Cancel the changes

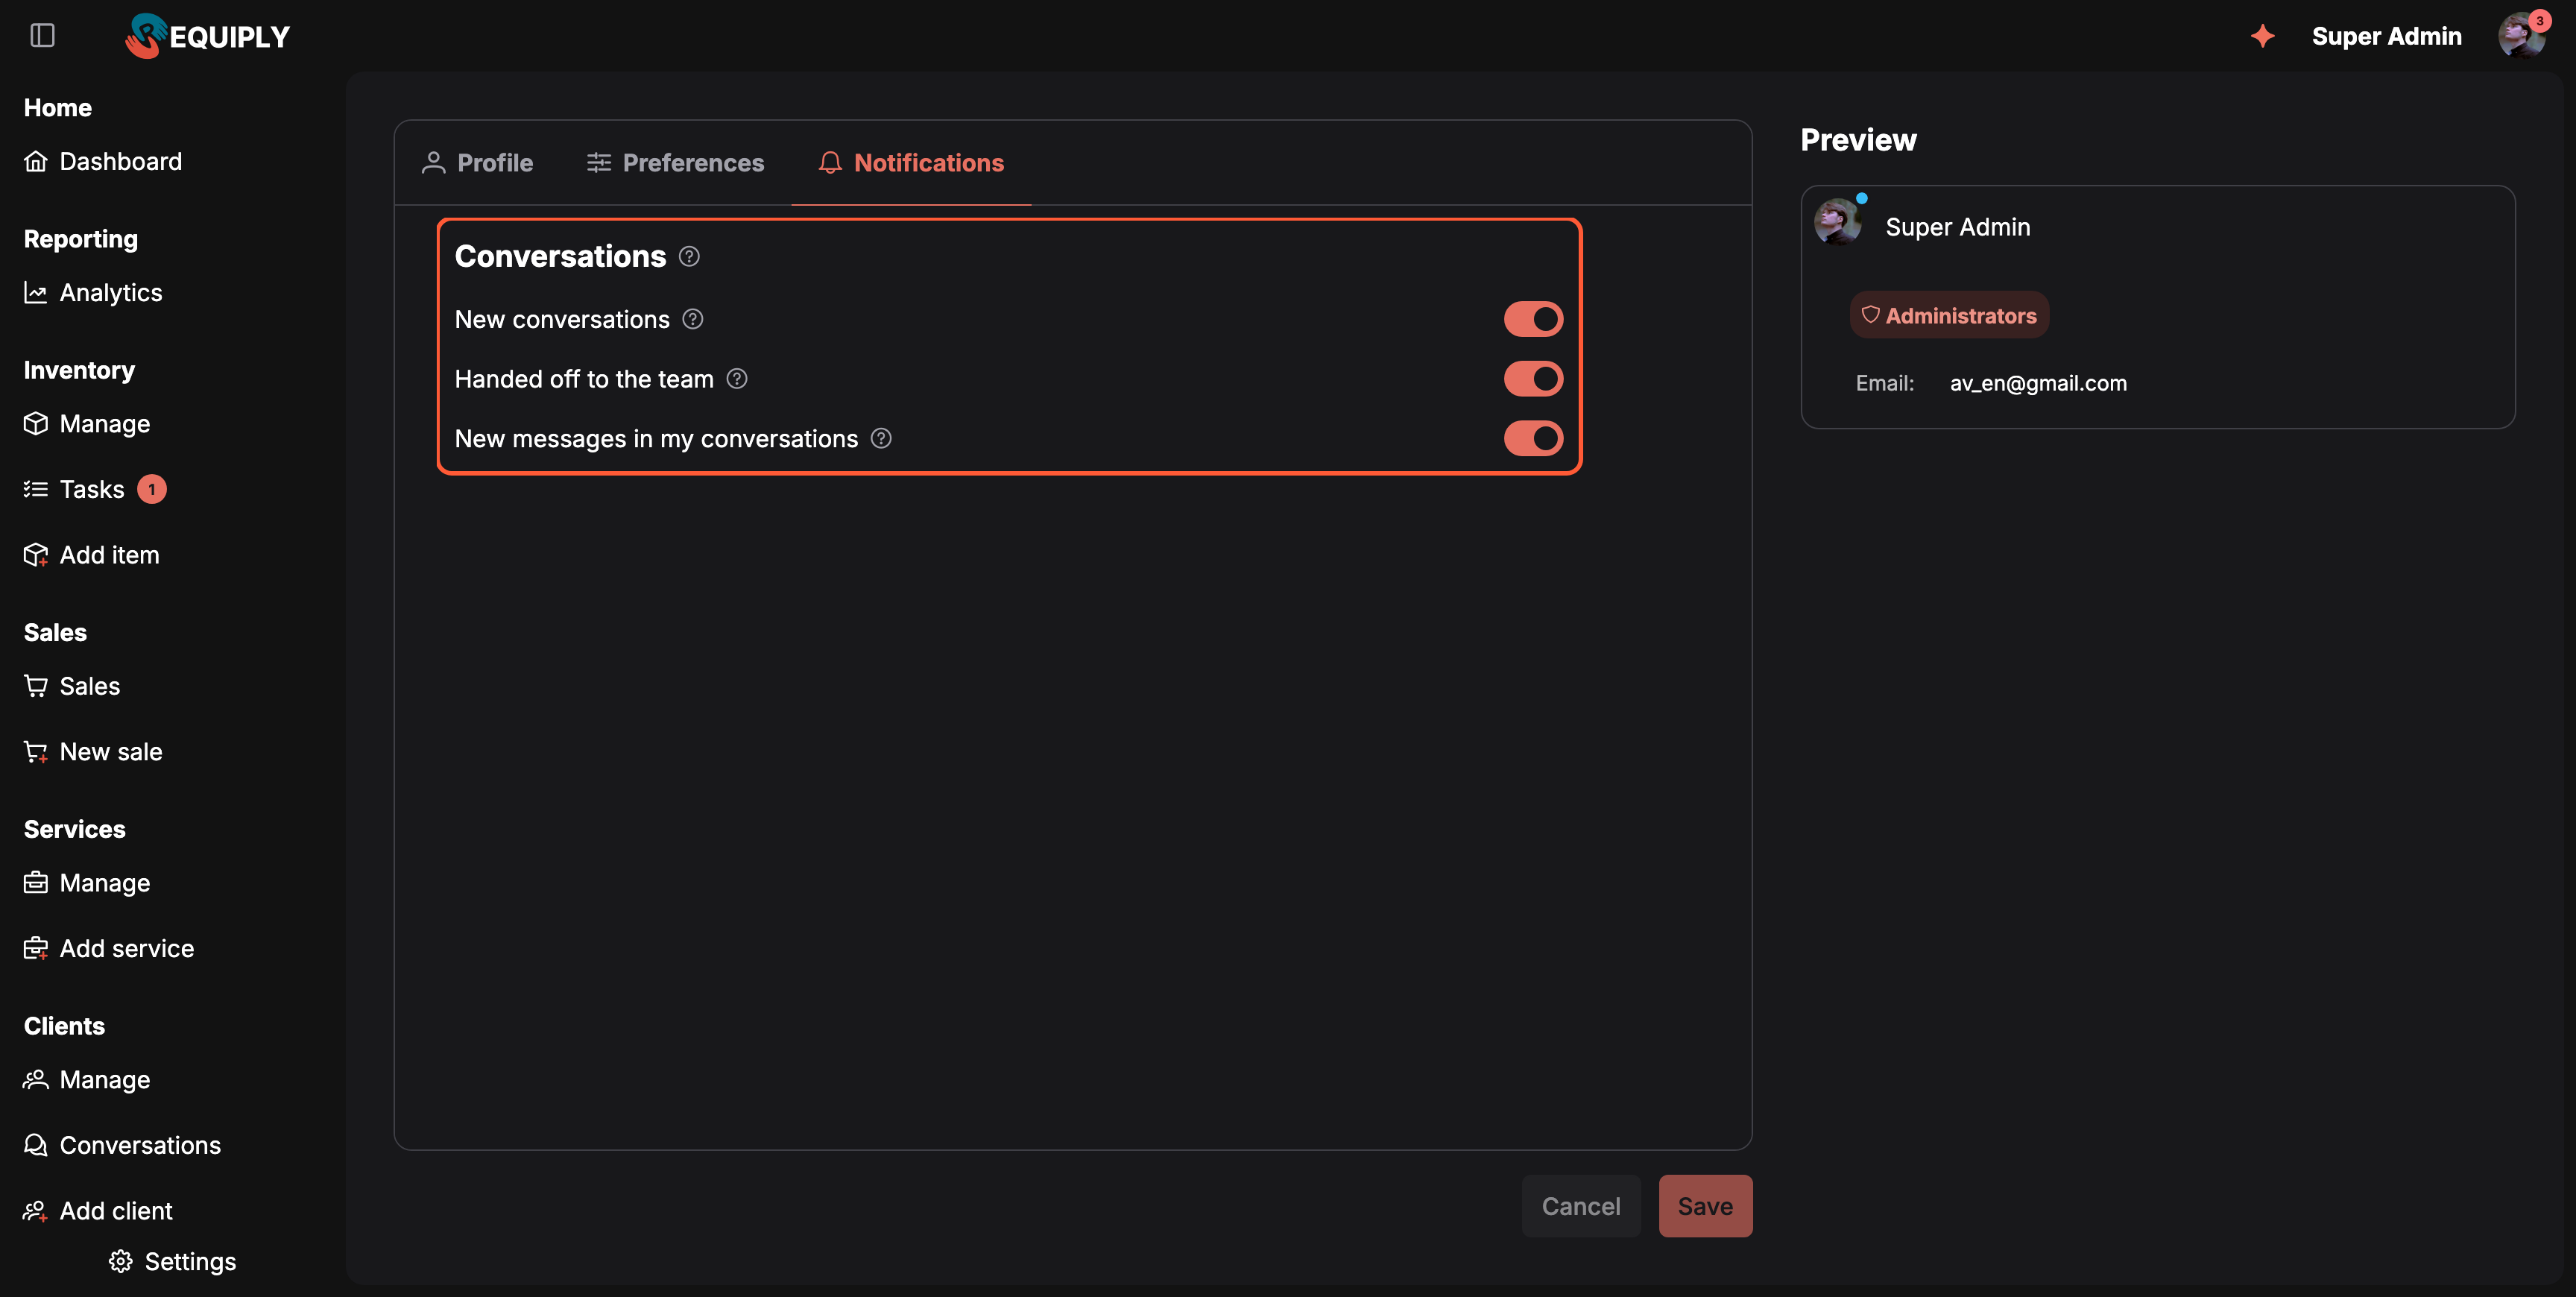[x=1581, y=1206]
